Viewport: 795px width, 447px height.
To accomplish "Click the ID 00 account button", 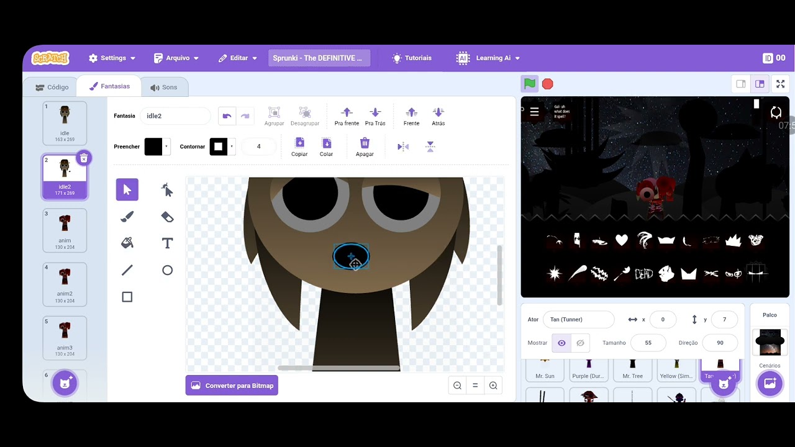I will coord(774,58).
